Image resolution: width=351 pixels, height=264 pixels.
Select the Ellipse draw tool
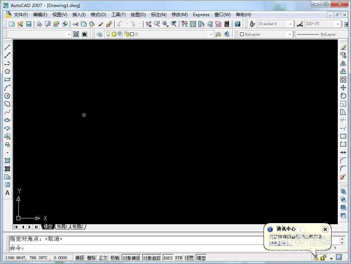coord(7,120)
